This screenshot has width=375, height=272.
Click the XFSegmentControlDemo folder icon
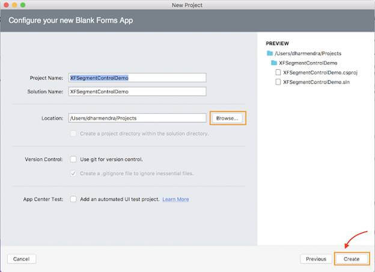pos(274,63)
